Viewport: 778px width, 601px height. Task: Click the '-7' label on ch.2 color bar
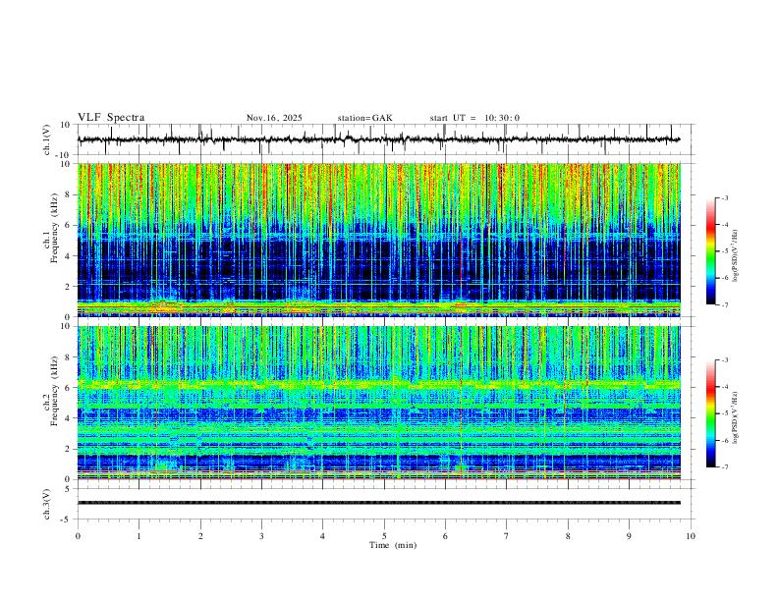(x=724, y=467)
